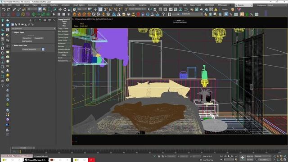Select the Cameras category icon in Create panel

click(x=22, y=24)
